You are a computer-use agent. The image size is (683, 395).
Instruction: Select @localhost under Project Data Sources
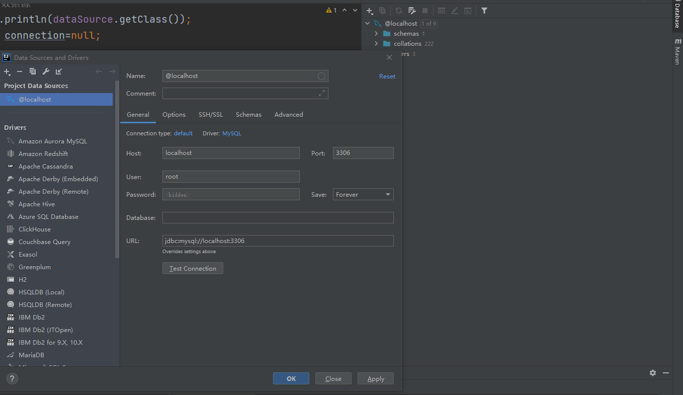(x=56, y=100)
